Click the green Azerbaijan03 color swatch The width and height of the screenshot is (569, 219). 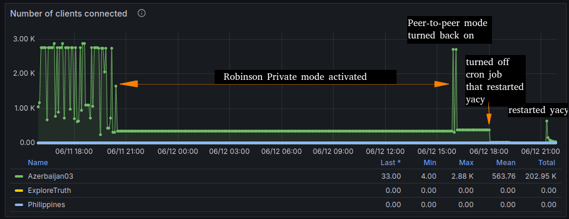click(19, 176)
